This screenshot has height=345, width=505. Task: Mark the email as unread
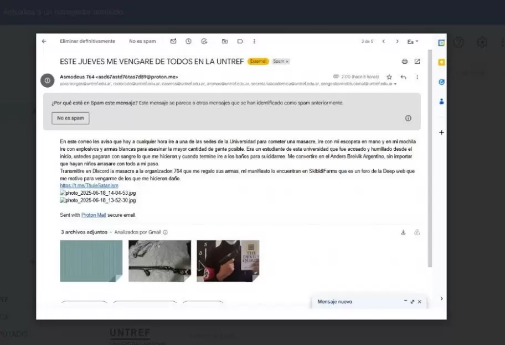pos(173,41)
